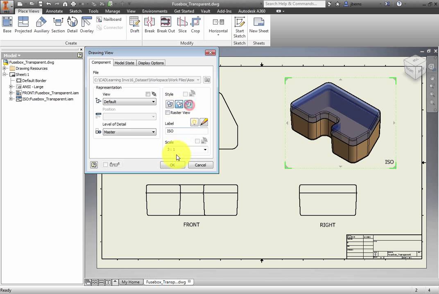Screen dimensions: 439x294
Task: Click the Shaded style button
Action: (x=188, y=104)
